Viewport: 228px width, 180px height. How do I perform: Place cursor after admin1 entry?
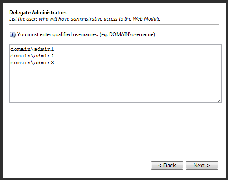point(54,49)
